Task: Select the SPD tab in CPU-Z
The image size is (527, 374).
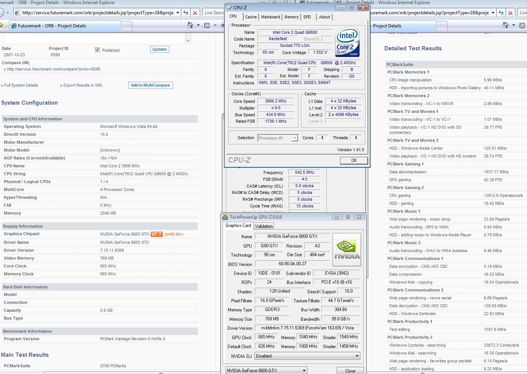Action: pyautogui.click(x=307, y=17)
